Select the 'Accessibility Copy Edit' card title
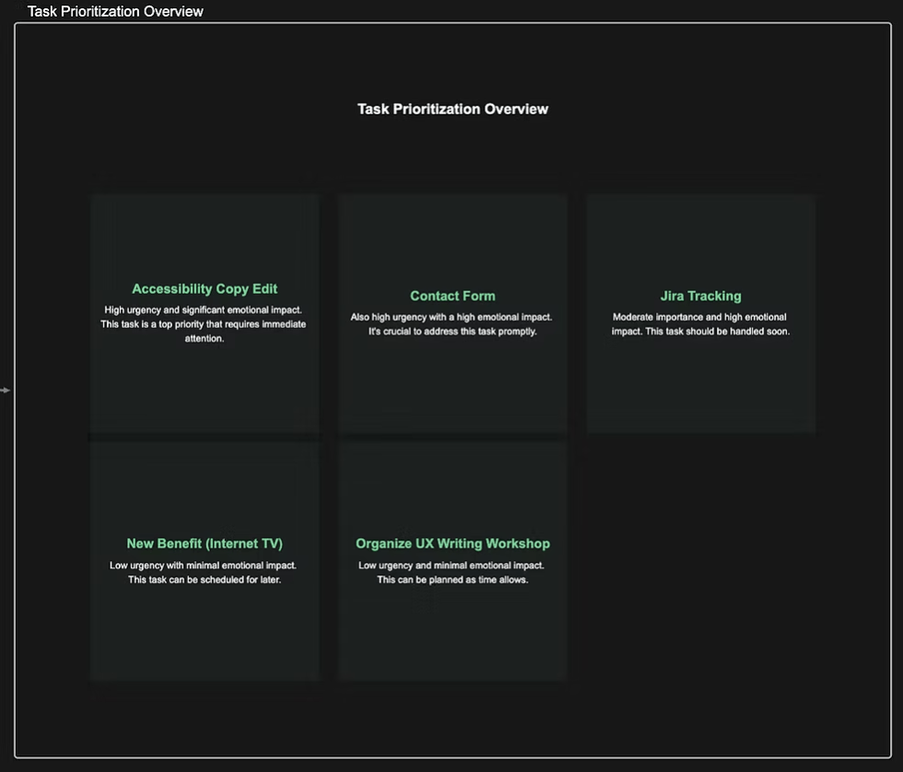 [x=205, y=288]
